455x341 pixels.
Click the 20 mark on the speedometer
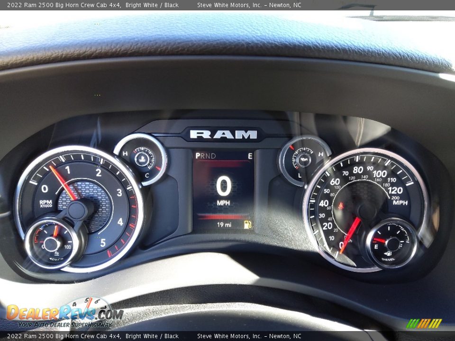328,226
